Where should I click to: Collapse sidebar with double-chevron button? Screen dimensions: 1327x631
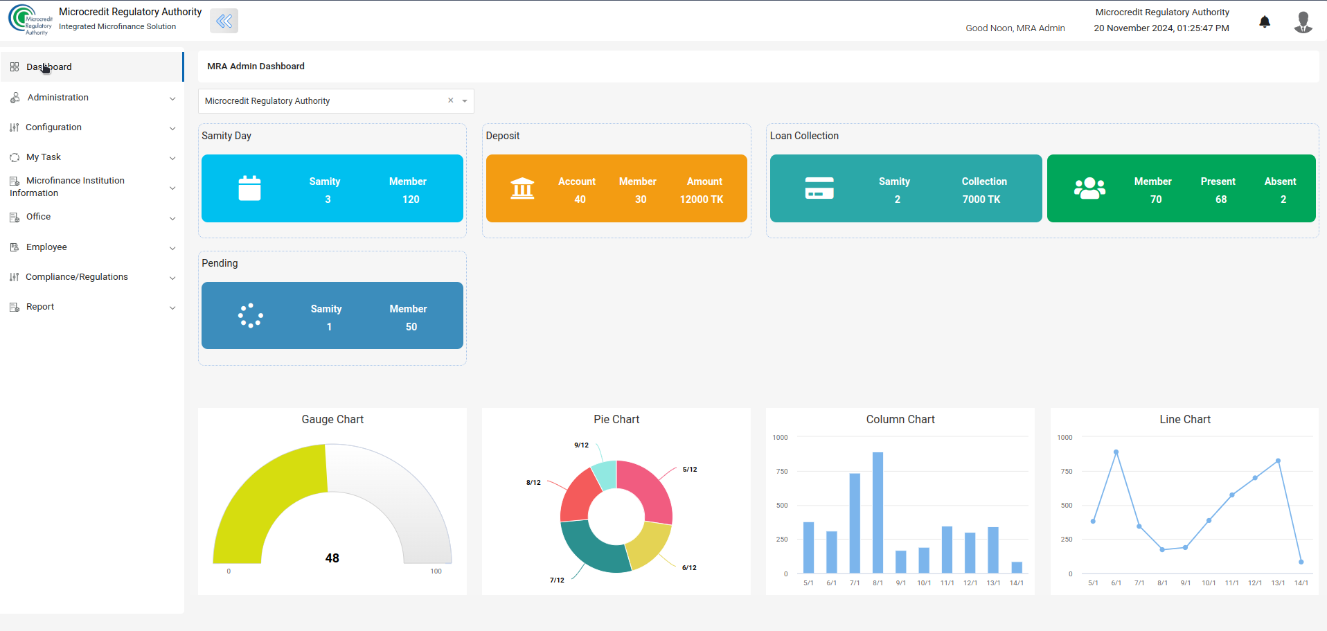tap(224, 21)
